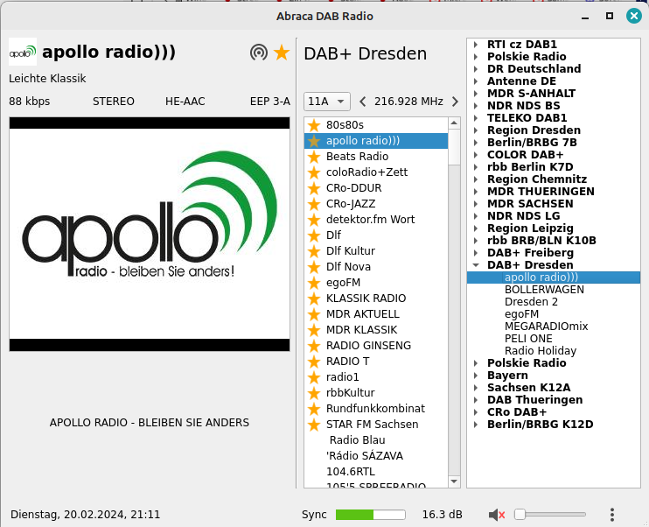Select detektor.fm Wort station
649x527 pixels.
click(x=370, y=220)
